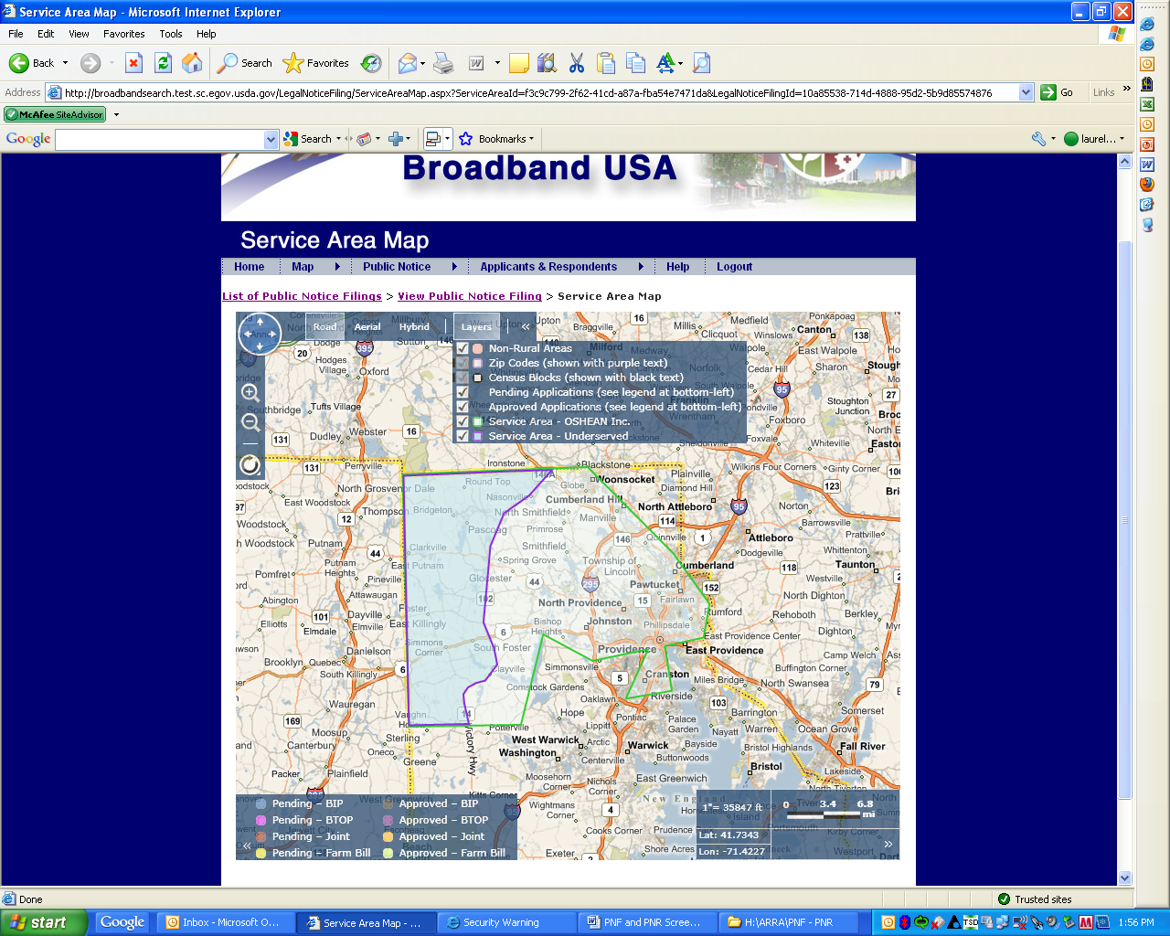Expand the Map menu arrow
Screen dimensions: 1170x936
[x=337, y=267]
